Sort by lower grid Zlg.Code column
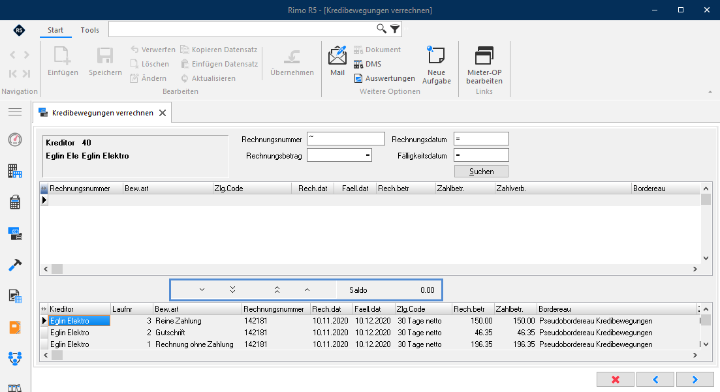720x392 pixels. 424,309
